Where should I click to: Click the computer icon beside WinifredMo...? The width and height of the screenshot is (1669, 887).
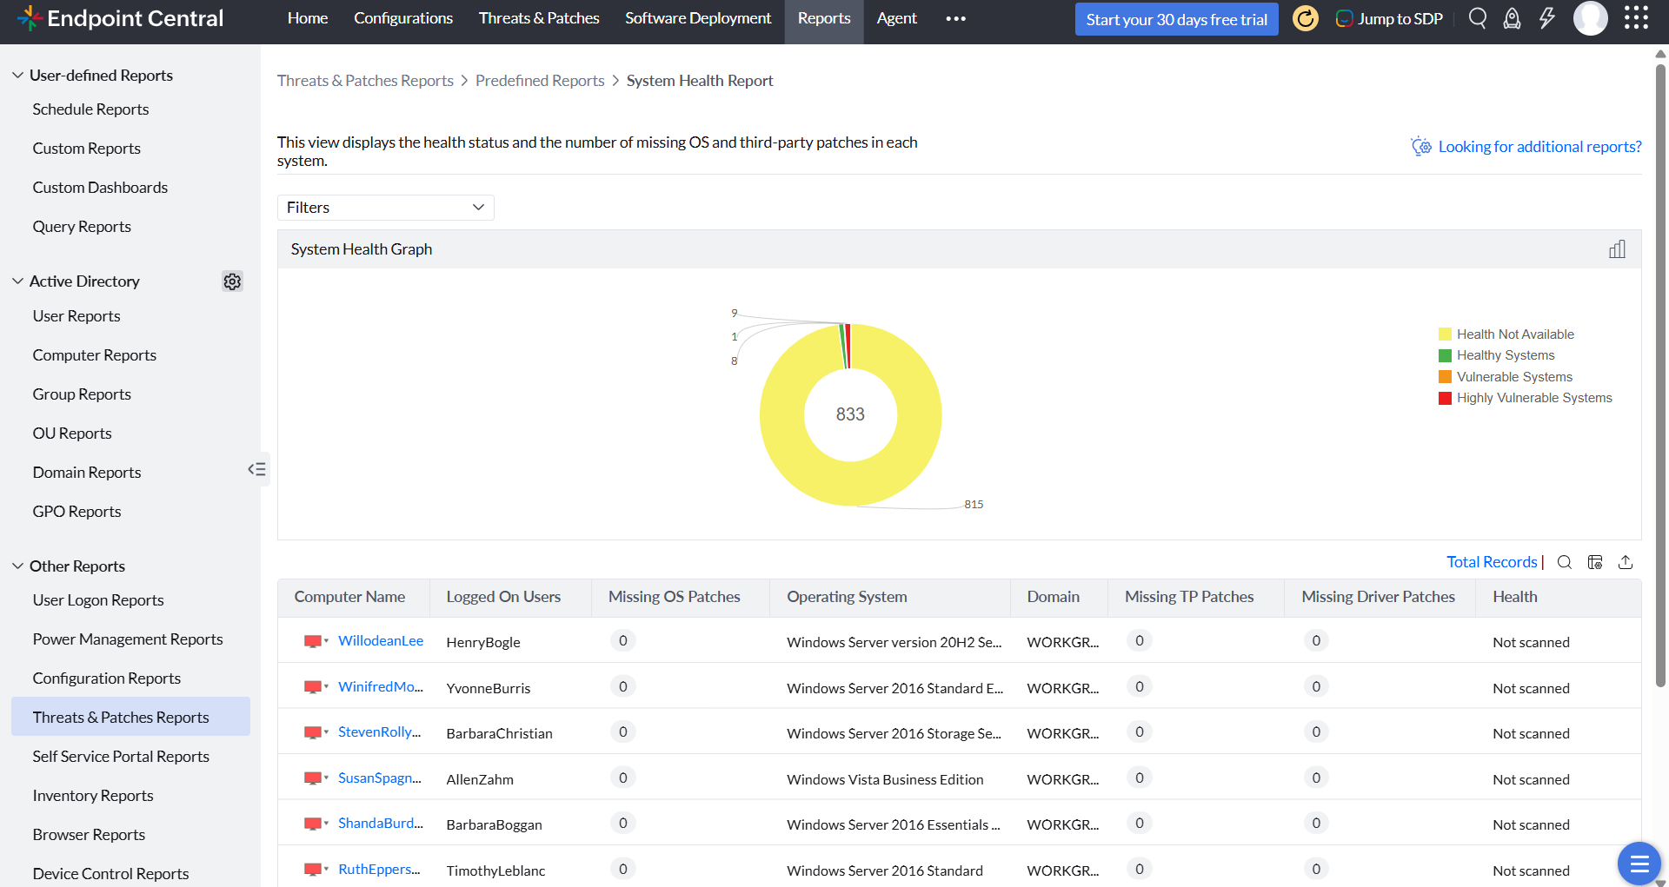313,687
